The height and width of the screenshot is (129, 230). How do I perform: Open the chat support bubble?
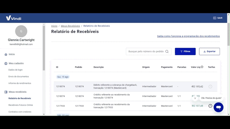point(218,107)
